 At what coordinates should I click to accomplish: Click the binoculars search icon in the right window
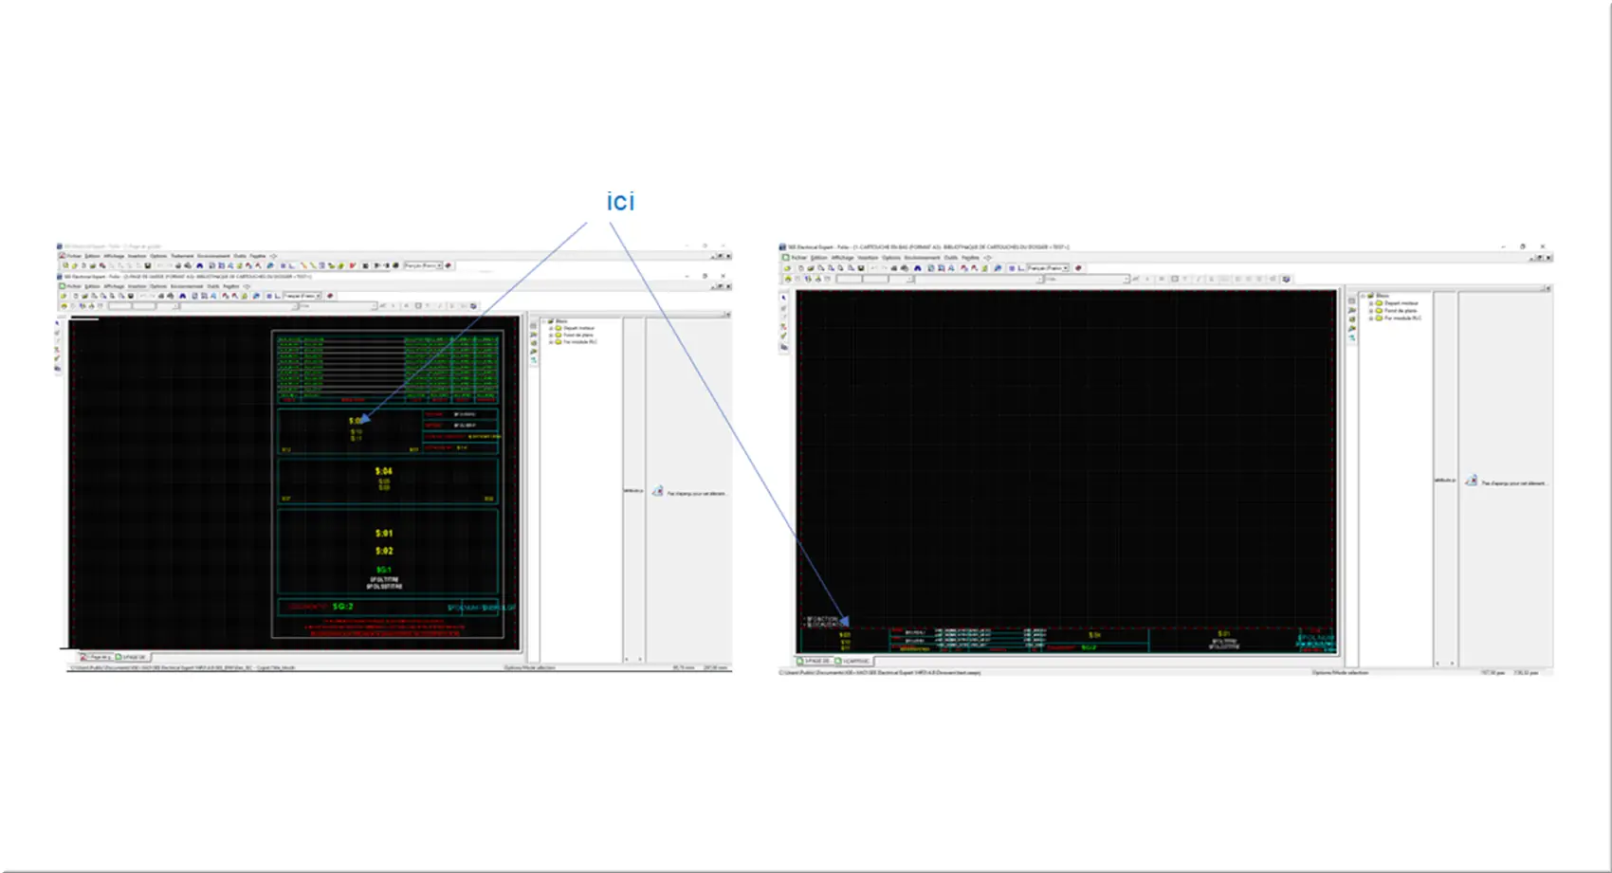[918, 268]
